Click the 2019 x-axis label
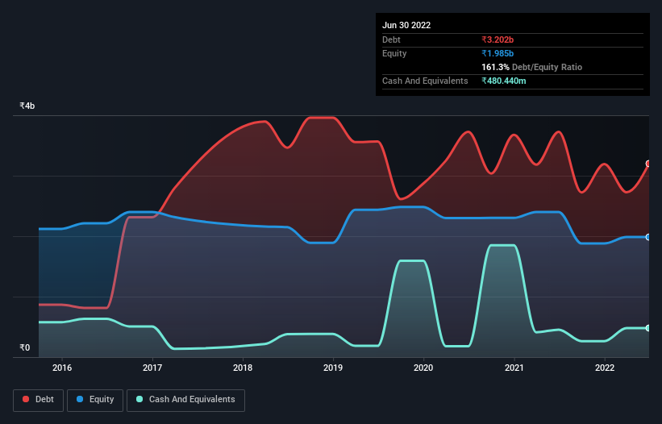 pos(333,368)
